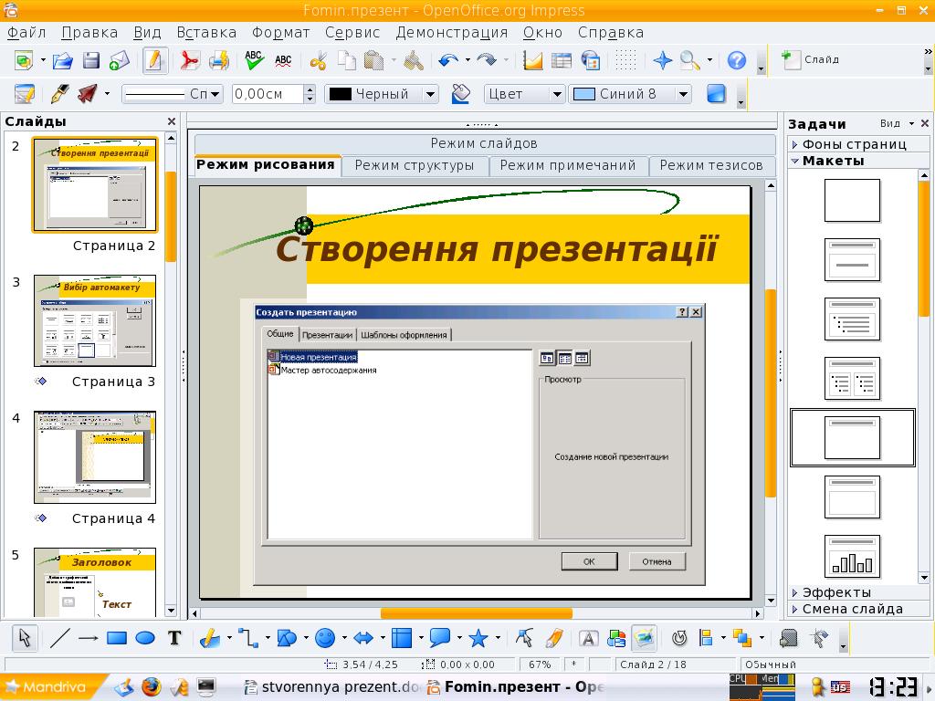Toggle the display grid dotted icon
Screen dimensions: 935x701
click(625, 60)
